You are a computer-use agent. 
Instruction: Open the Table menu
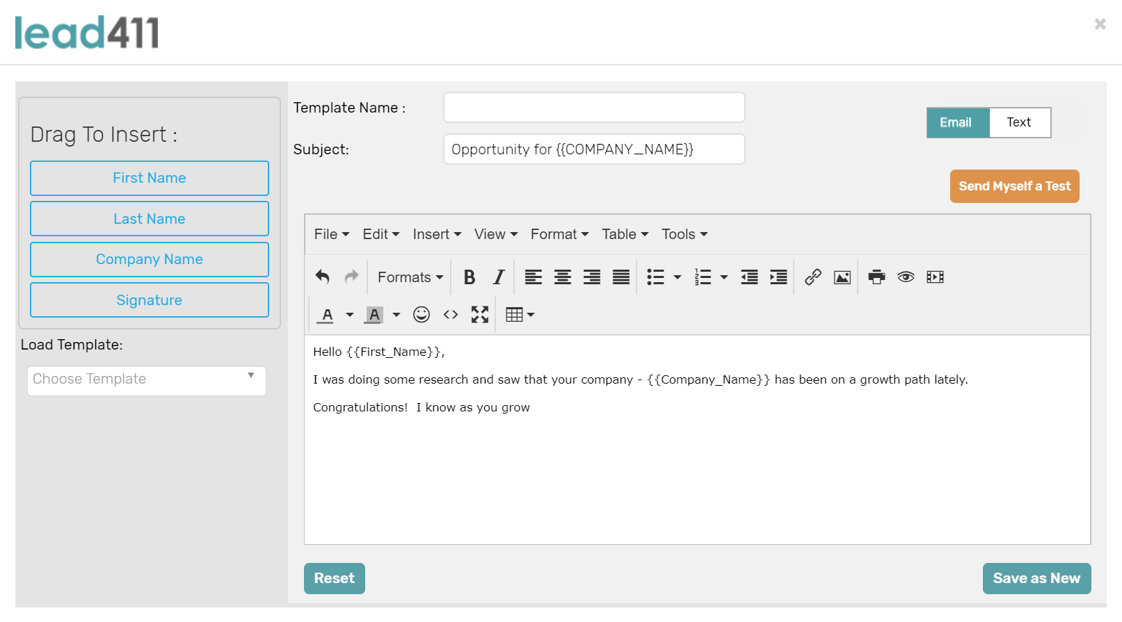pyautogui.click(x=625, y=234)
